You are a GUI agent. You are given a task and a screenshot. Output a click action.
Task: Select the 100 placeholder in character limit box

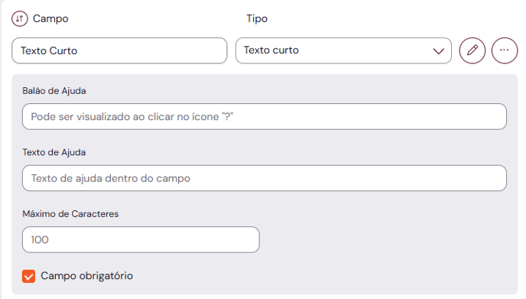click(x=40, y=239)
